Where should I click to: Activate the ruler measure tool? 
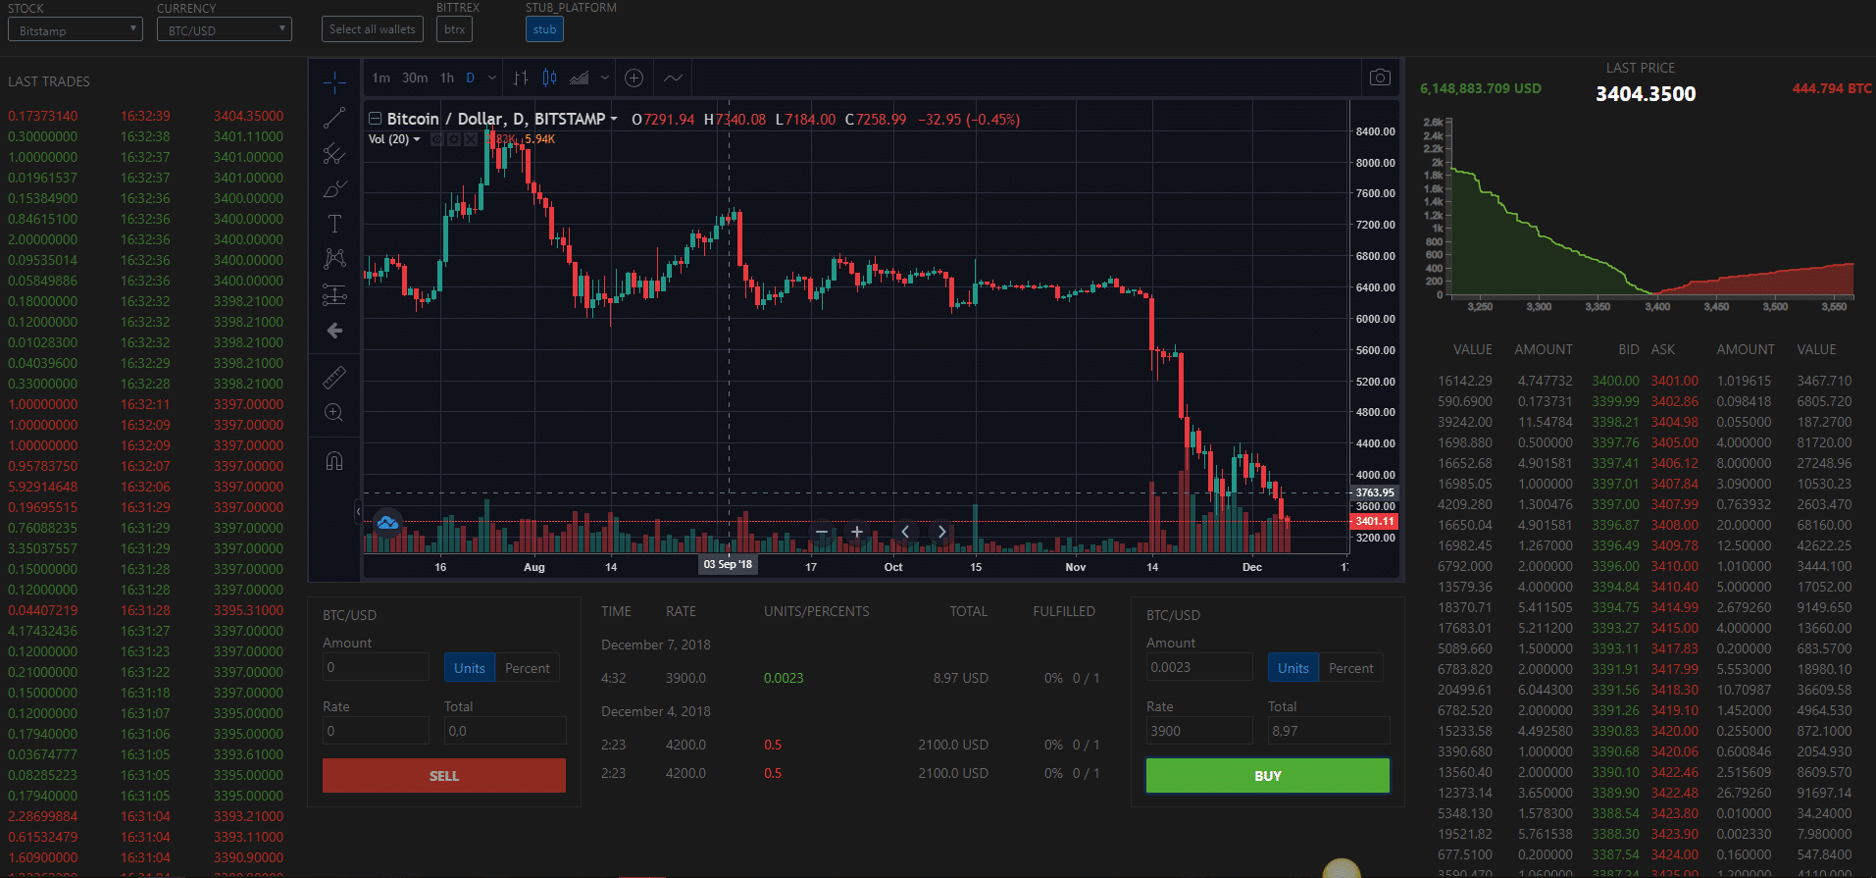tap(334, 377)
